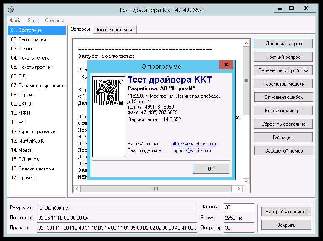Select 07. Параметры устройства list item

[37, 86]
